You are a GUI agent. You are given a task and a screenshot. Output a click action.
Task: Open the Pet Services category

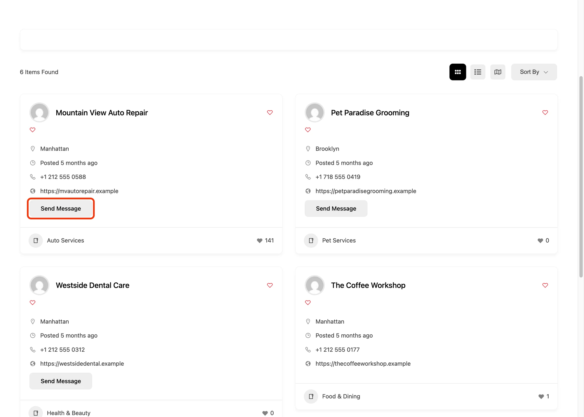[x=339, y=240]
